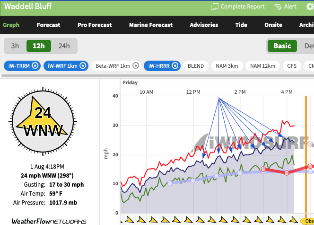Click the air temp value 59° F
Screen dimensions: 314x225
pyautogui.click(x=56, y=194)
